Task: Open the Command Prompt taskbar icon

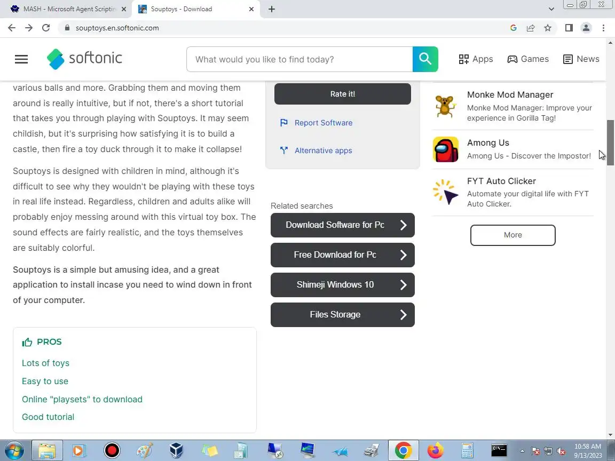Action: [x=499, y=450]
